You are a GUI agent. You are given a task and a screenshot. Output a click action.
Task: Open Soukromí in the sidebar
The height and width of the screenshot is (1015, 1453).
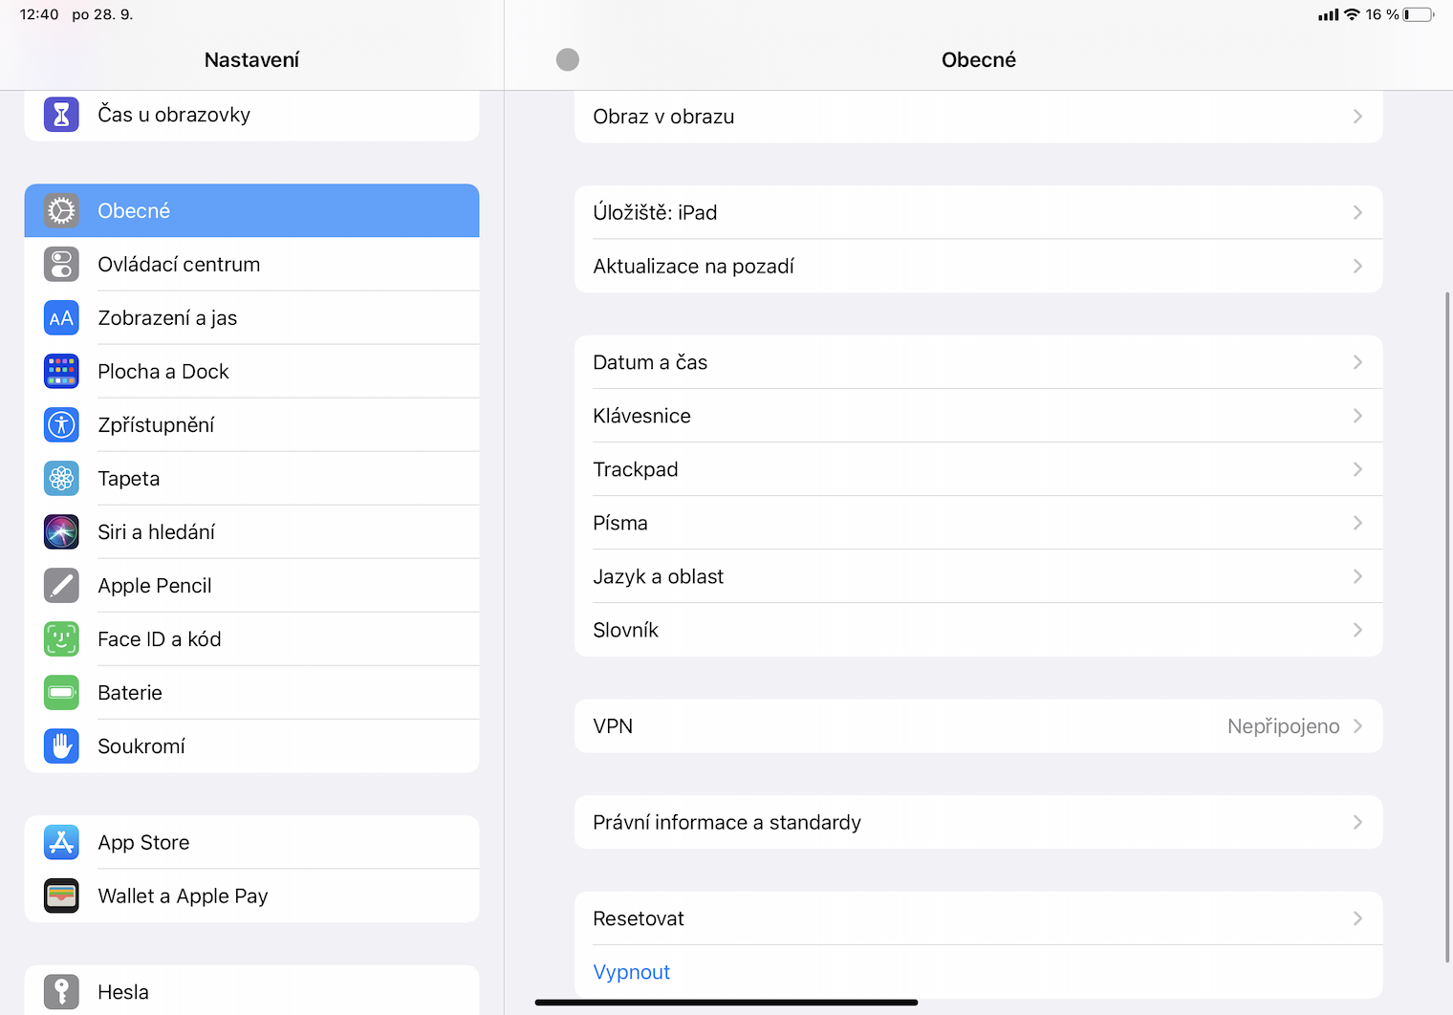[x=141, y=746]
